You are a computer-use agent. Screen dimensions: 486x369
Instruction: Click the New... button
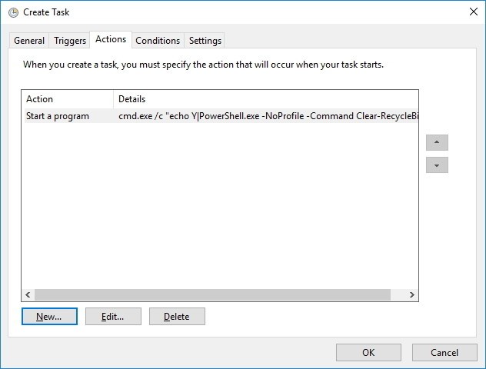[49, 316]
